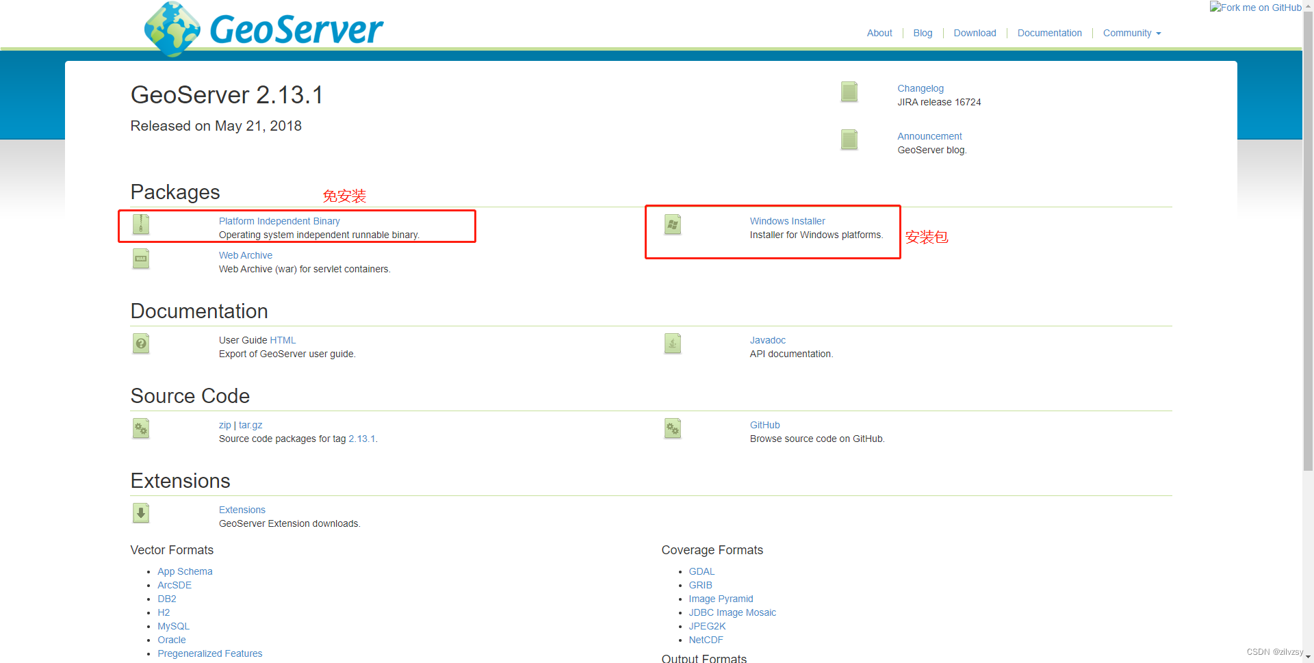Click the Windows Installer icon
Screen dimensions: 1314x663
tap(673, 224)
